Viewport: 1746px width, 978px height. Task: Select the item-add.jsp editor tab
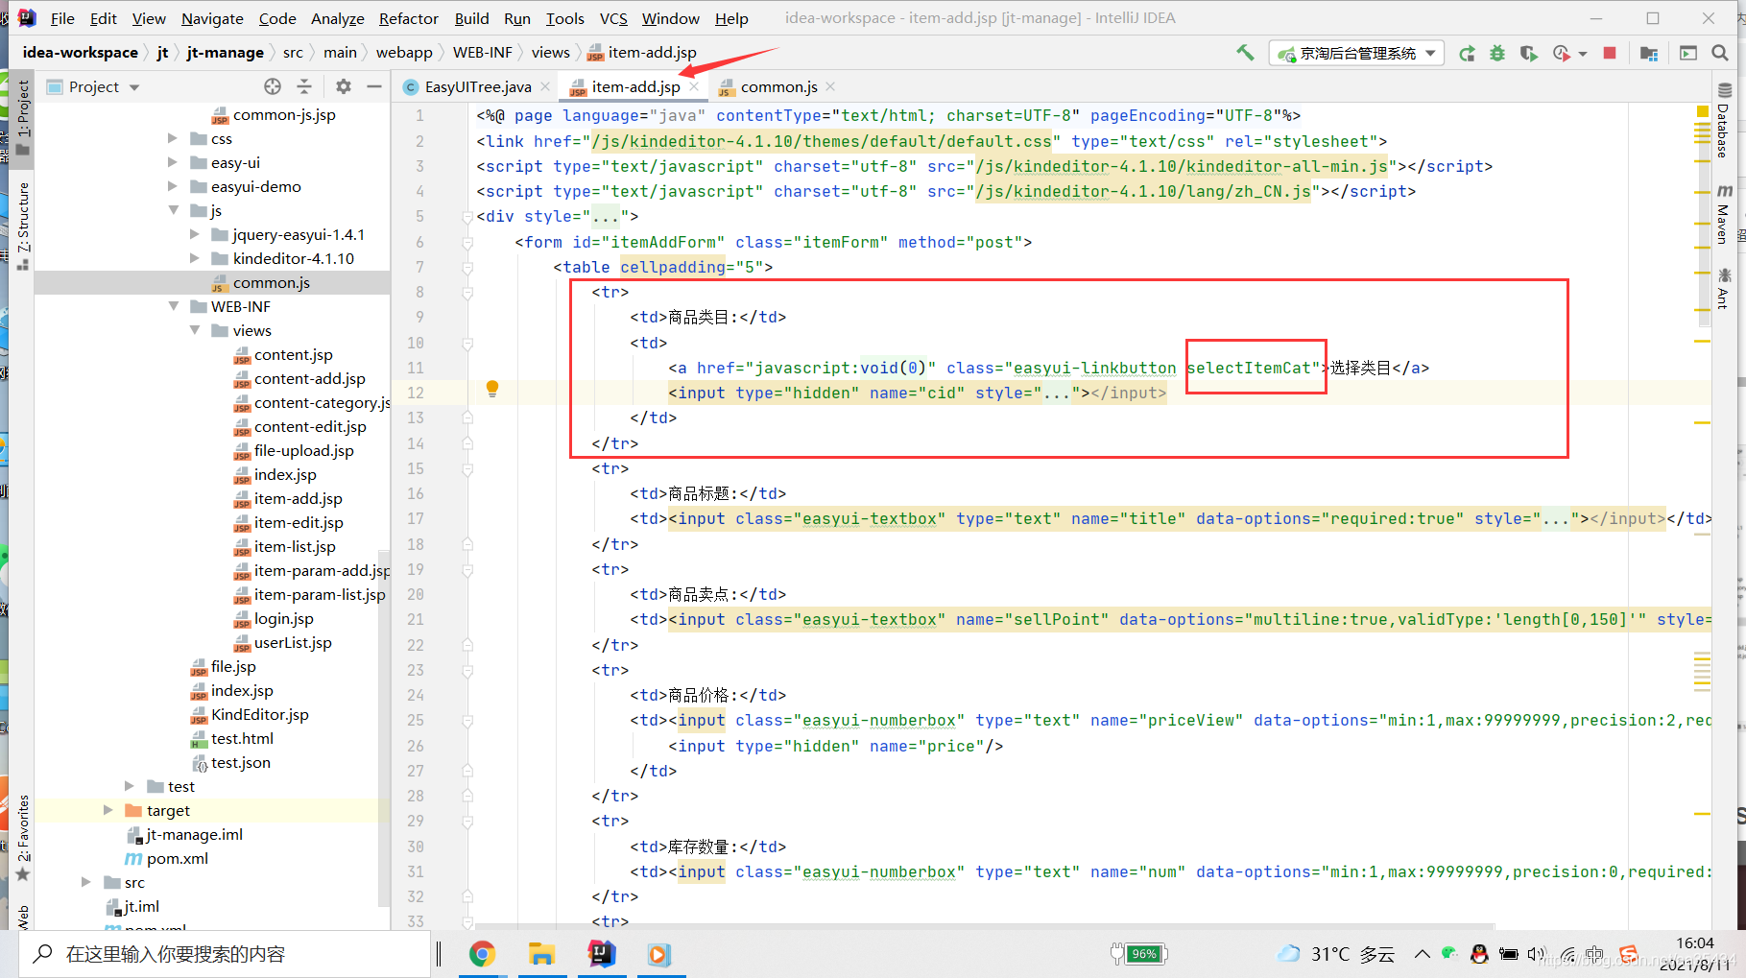point(635,86)
